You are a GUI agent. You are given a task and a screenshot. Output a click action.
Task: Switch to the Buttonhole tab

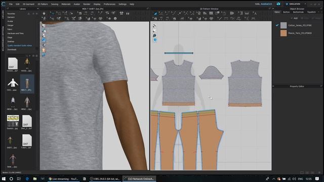298,12
